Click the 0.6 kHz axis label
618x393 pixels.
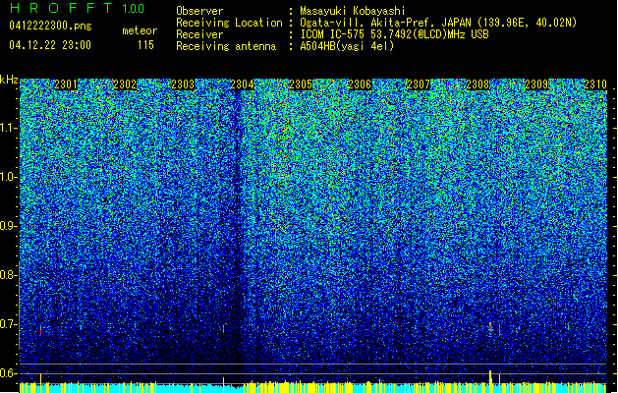(x=8, y=373)
